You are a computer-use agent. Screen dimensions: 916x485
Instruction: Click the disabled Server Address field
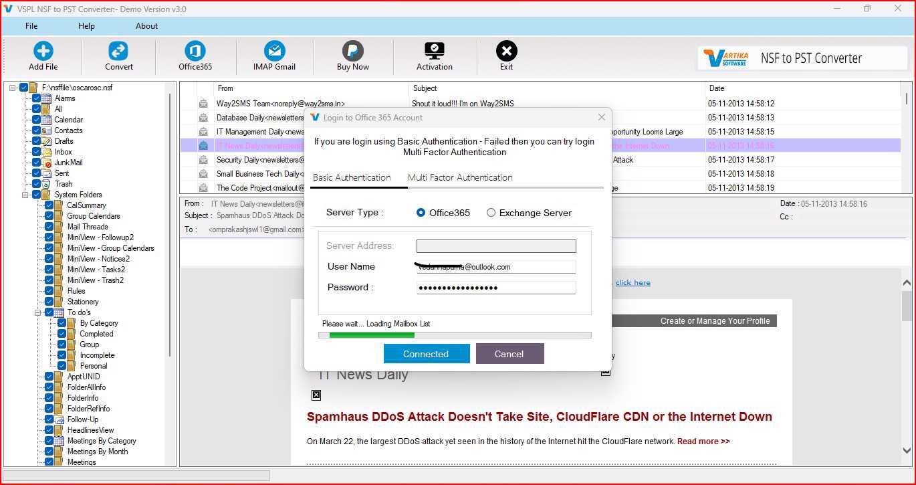pos(496,246)
